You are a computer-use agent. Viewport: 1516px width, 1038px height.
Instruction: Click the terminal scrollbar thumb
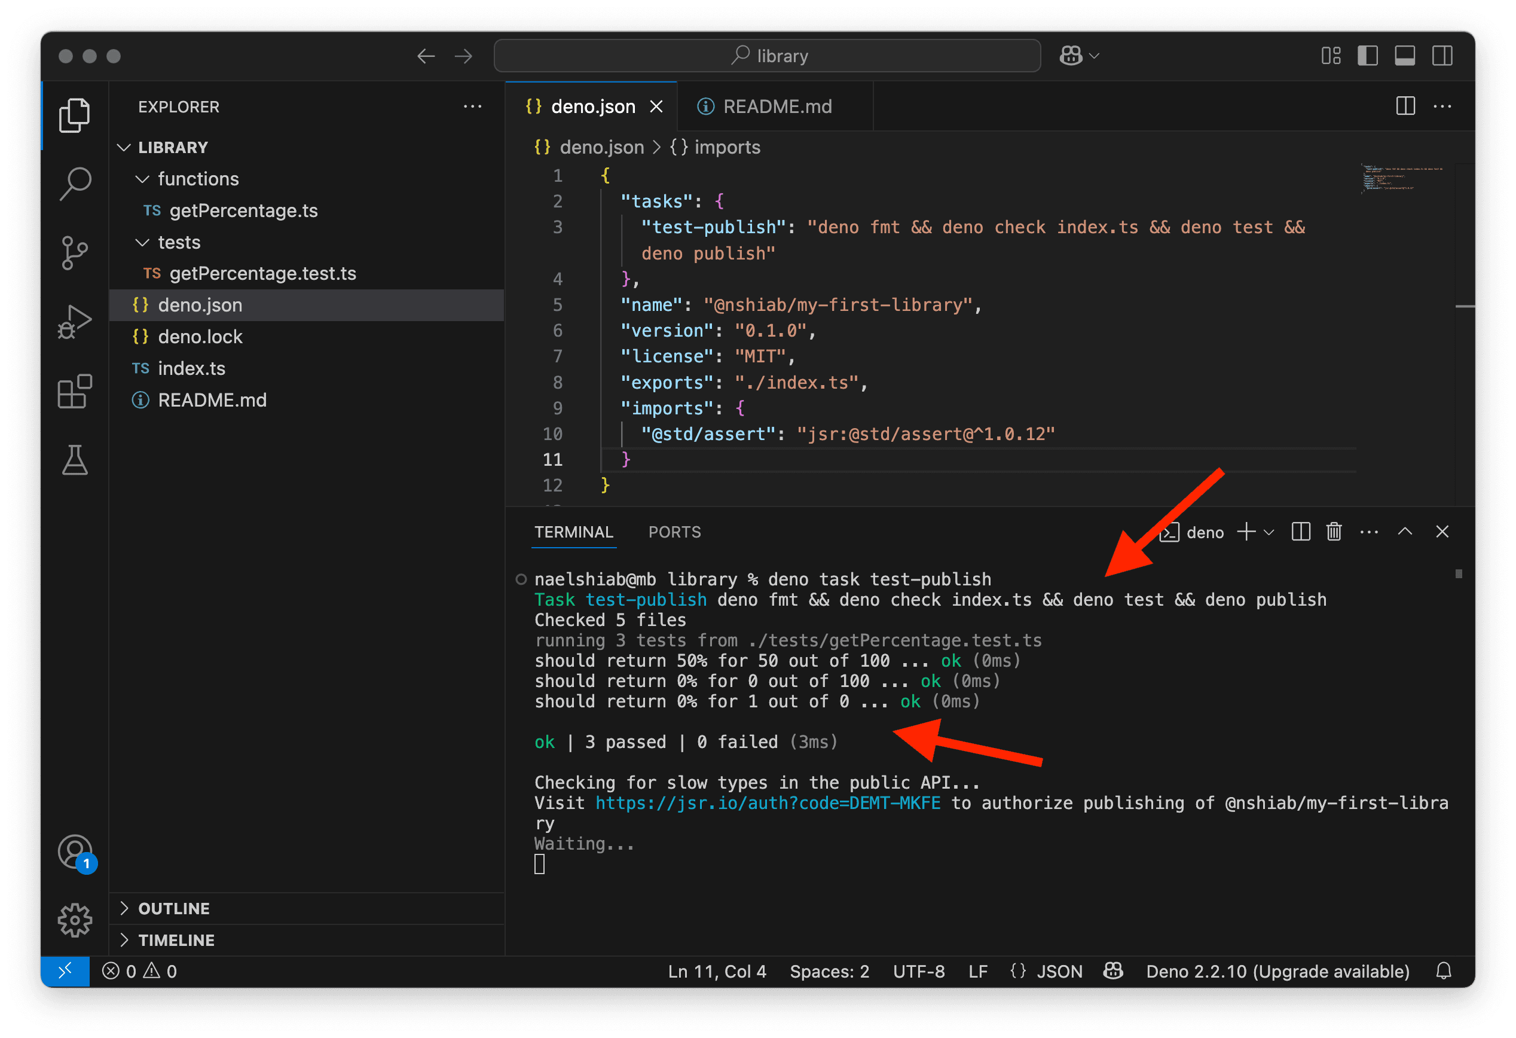click(x=1458, y=573)
